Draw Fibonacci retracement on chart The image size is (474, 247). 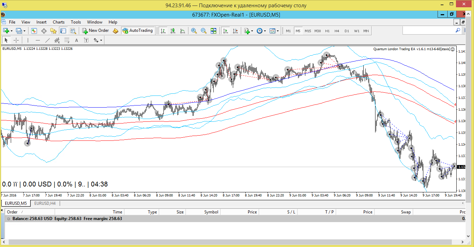[x=67, y=40]
